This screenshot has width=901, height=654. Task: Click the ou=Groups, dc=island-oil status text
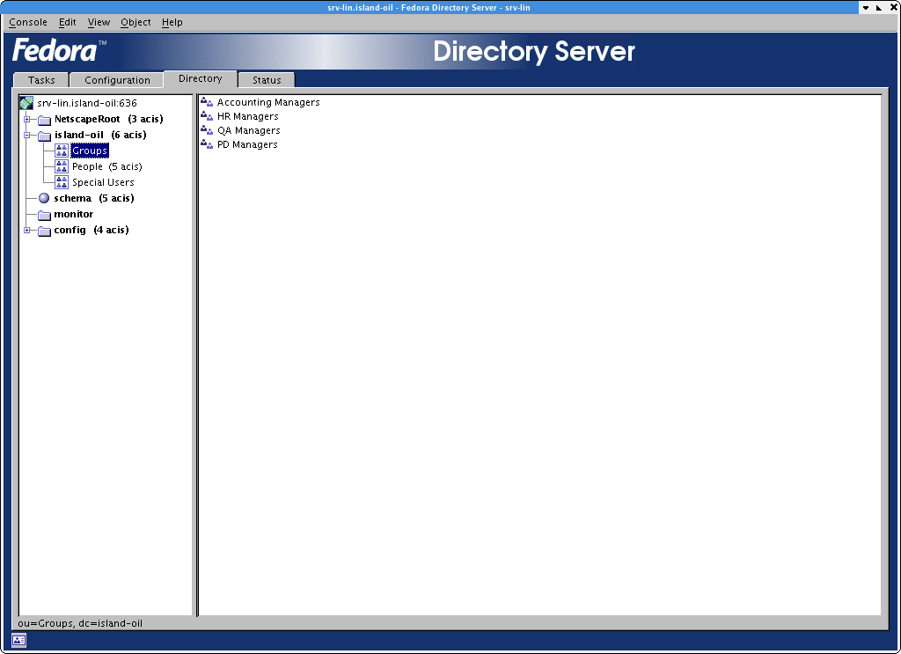[80, 623]
